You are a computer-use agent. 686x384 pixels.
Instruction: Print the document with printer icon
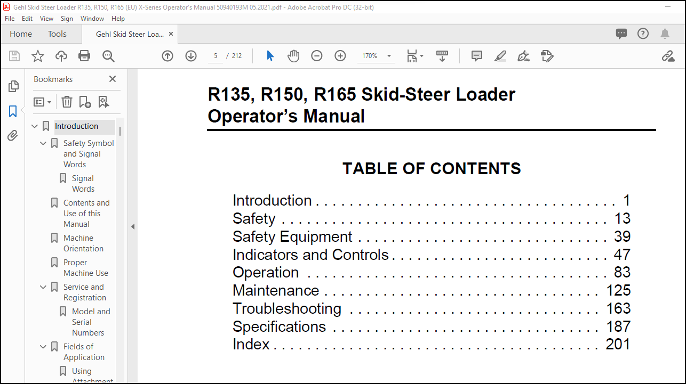click(84, 56)
